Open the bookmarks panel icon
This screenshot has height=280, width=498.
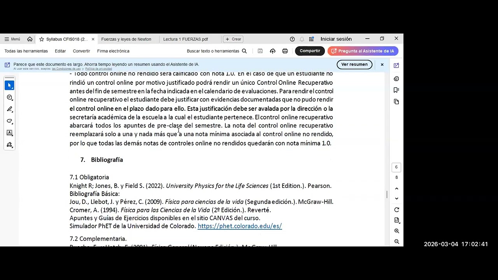pos(396,90)
